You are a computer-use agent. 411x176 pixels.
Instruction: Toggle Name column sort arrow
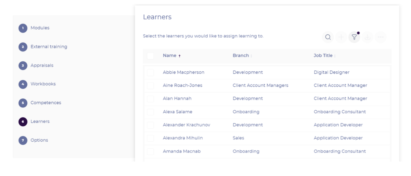180,56
